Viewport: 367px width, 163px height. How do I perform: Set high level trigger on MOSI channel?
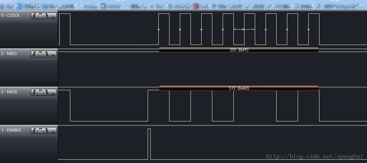[41, 92]
